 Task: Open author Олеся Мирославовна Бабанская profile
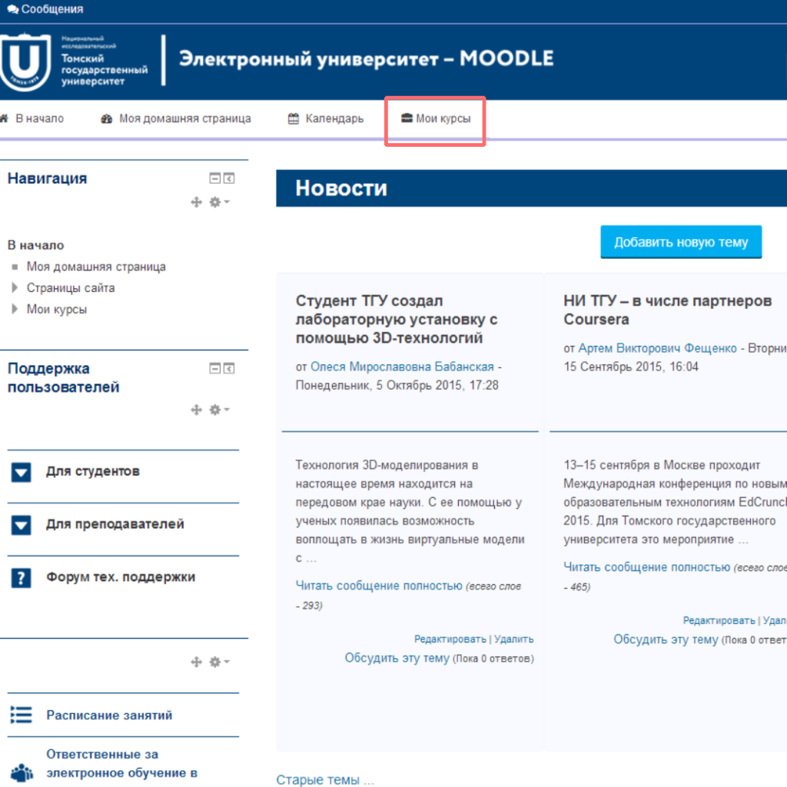pos(402,367)
